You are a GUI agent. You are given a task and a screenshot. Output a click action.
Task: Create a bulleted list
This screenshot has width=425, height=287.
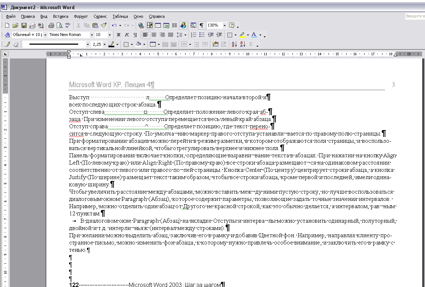point(202,35)
